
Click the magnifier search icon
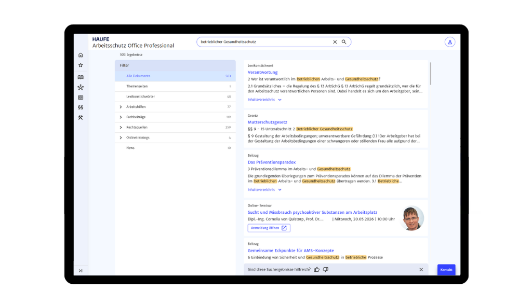344,42
